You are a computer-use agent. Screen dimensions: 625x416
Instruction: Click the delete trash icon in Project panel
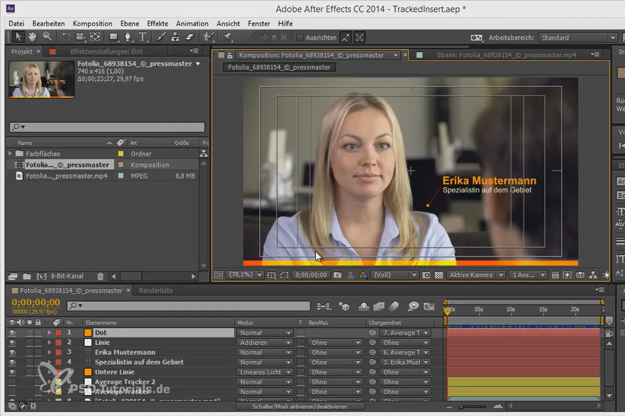tap(101, 276)
